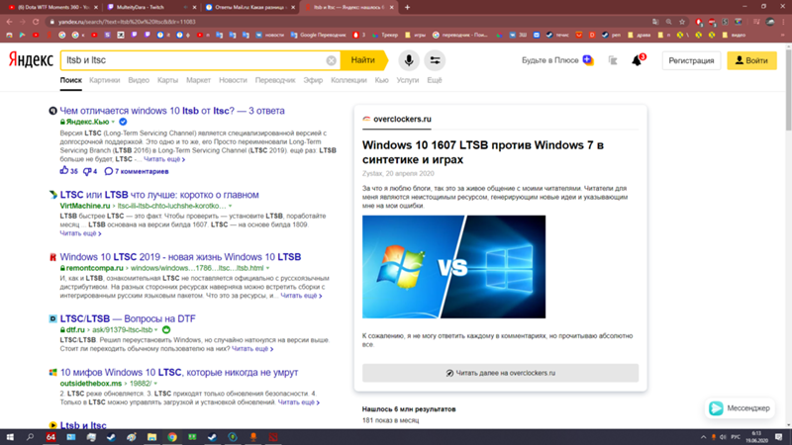Image resolution: width=792 pixels, height=445 pixels.
Task: Click the translate page icon in the address bar
Action: click(x=655, y=22)
